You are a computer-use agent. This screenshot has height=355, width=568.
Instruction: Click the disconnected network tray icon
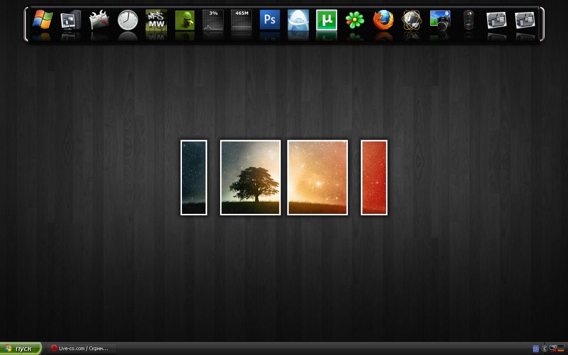pyautogui.click(x=553, y=348)
